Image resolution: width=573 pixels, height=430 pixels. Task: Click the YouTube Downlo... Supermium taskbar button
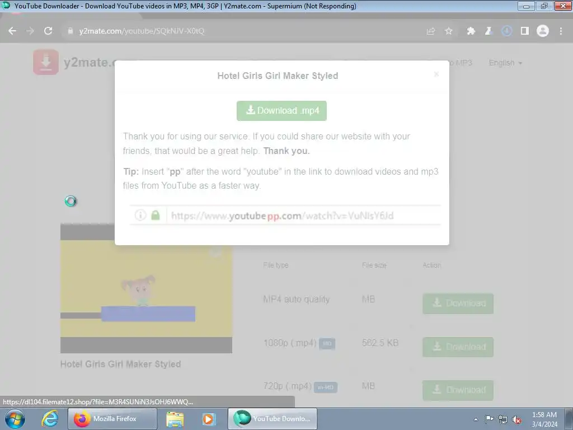[273, 419]
